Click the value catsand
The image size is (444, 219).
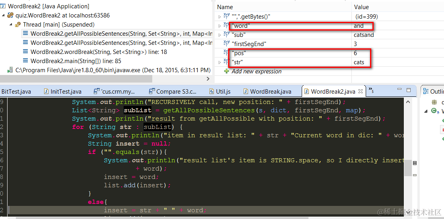pos(364,35)
